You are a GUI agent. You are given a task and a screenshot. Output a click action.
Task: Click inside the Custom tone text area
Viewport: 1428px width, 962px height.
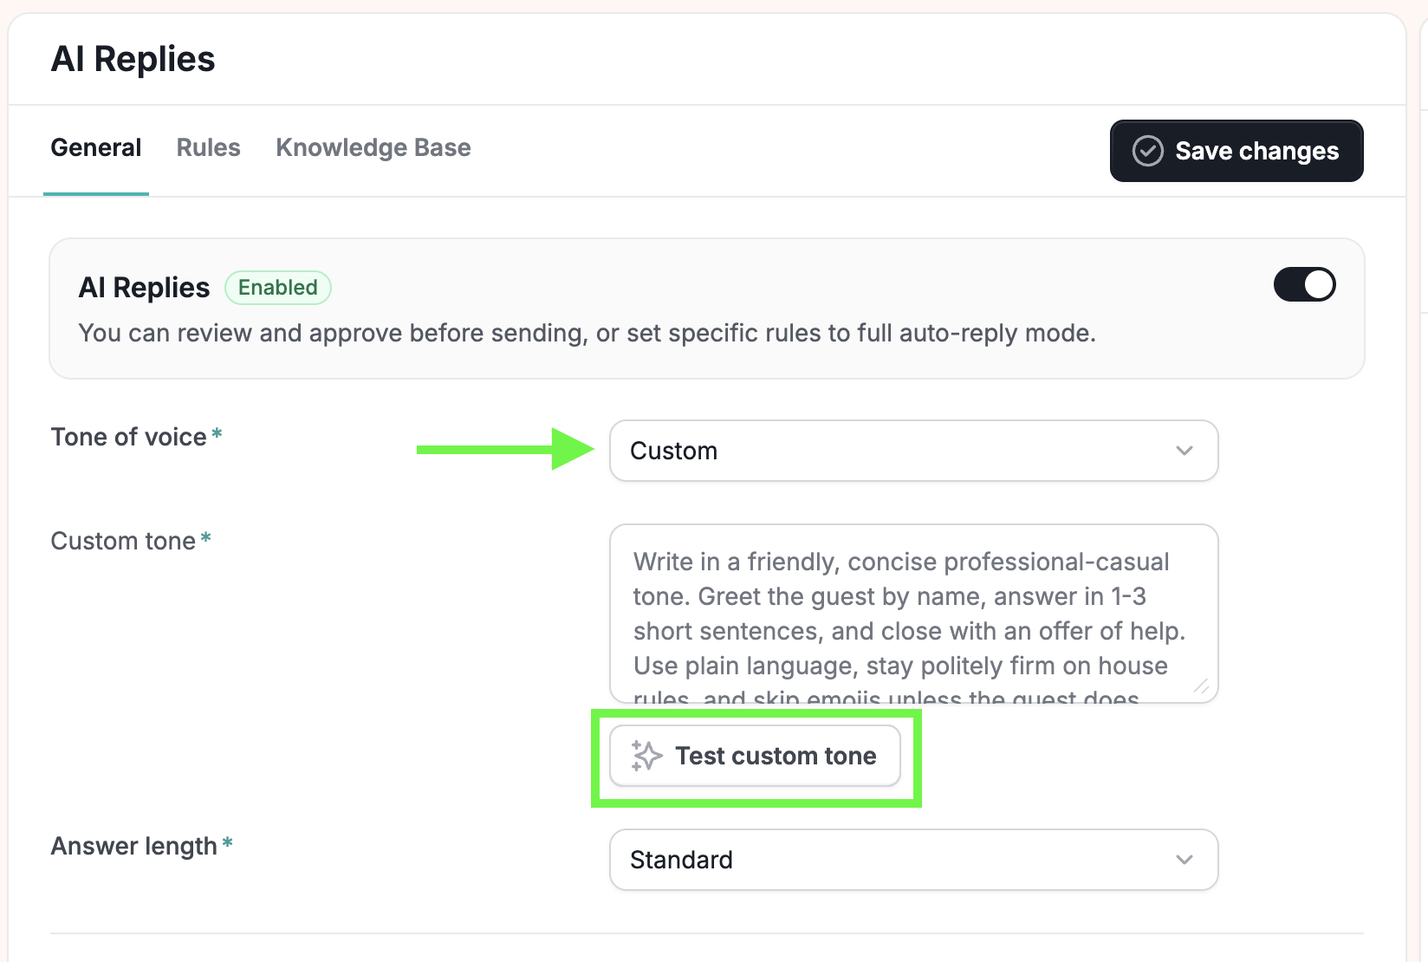click(x=914, y=614)
